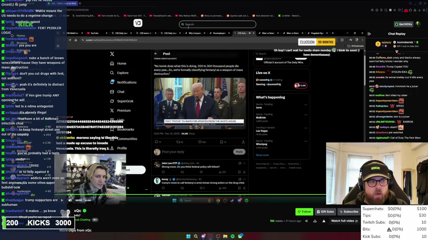Open the Gift Subs button
This screenshot has width=428, height=240.
[x=325, y=212]
